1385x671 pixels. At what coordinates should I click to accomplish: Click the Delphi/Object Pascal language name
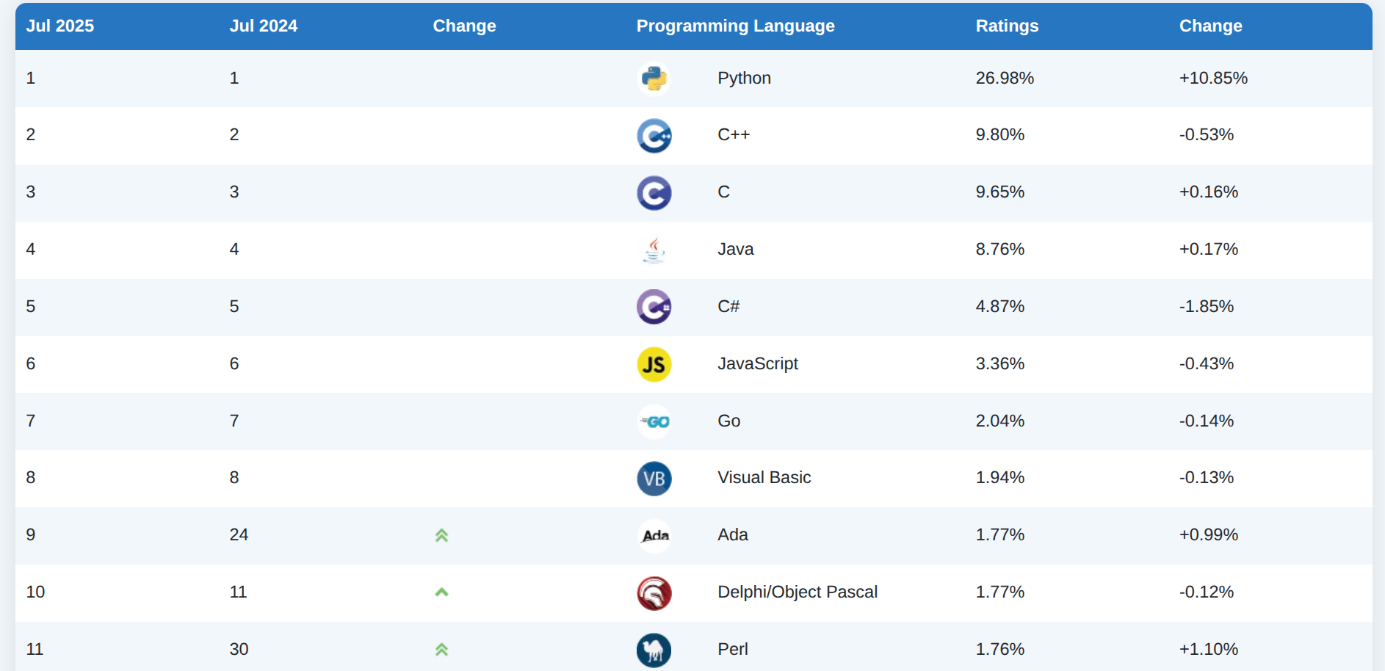pyautogui.click(x=797, y=592)
